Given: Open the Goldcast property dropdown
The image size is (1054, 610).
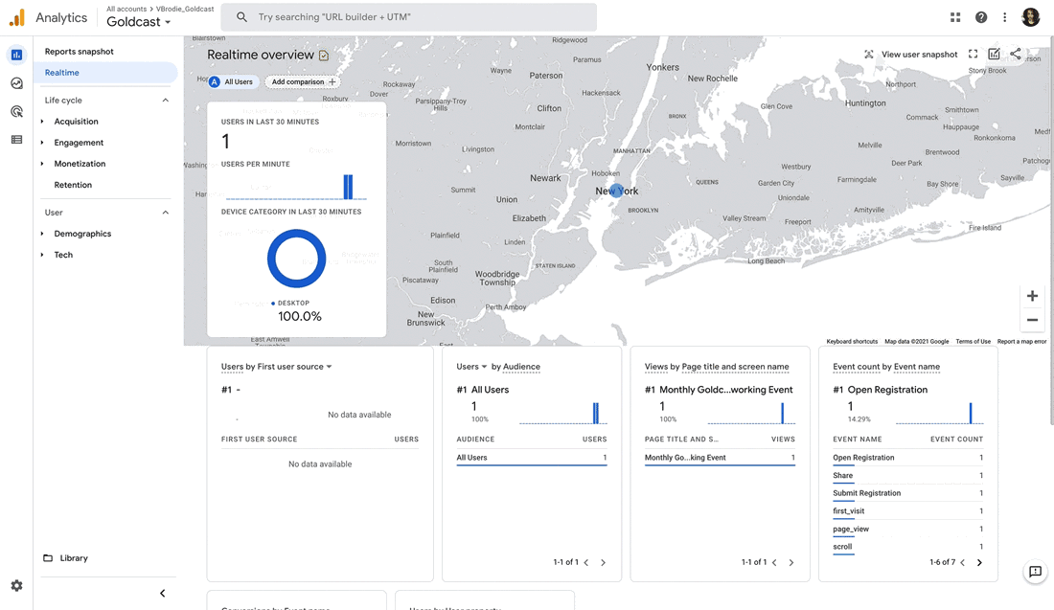Looking at the screenshot, I should [x=139, y=21].
